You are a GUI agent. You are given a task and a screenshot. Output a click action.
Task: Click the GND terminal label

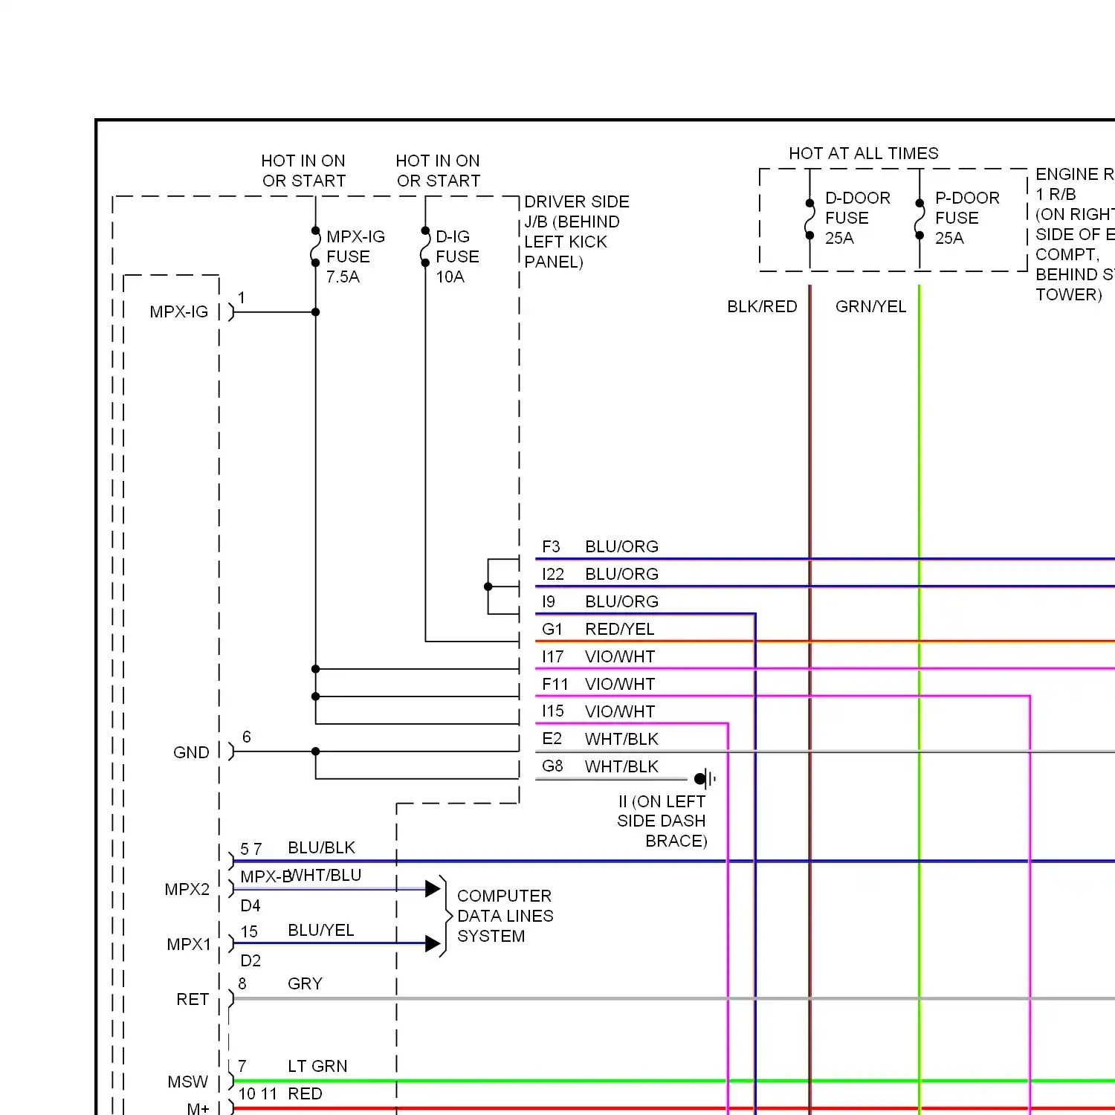pos(191,752)
